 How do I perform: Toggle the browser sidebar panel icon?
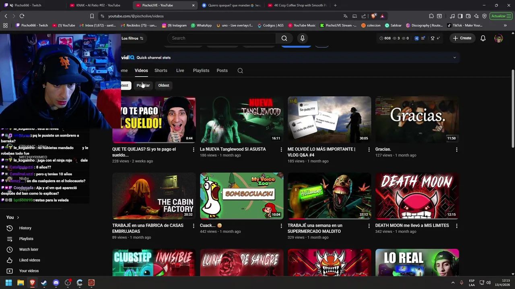461,16
